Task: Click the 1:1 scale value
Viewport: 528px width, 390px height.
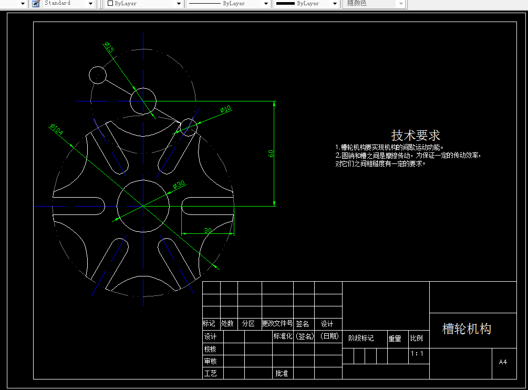Action: click(417, 354)
